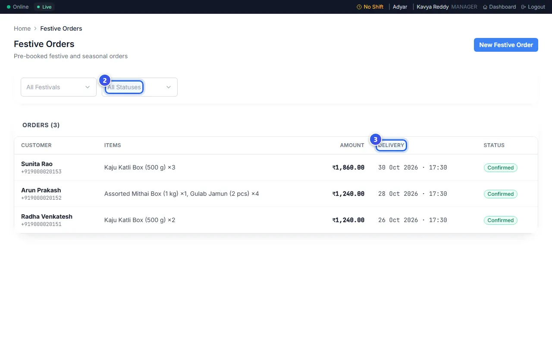The height and width of the screenshot is (345, 552).
Task: Click the No Shift clock icon
Action: coord(359,7)
